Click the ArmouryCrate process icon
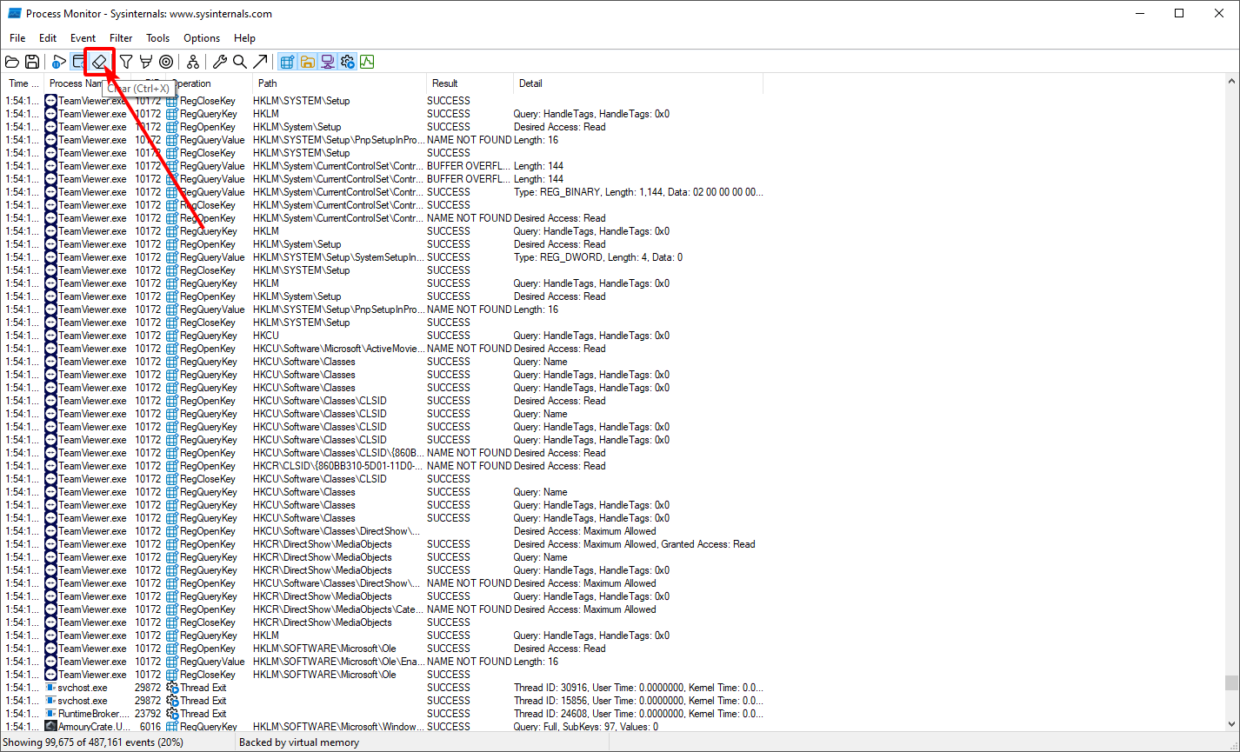The height and width of the screenshot is (752, 1240). (51, 727)
